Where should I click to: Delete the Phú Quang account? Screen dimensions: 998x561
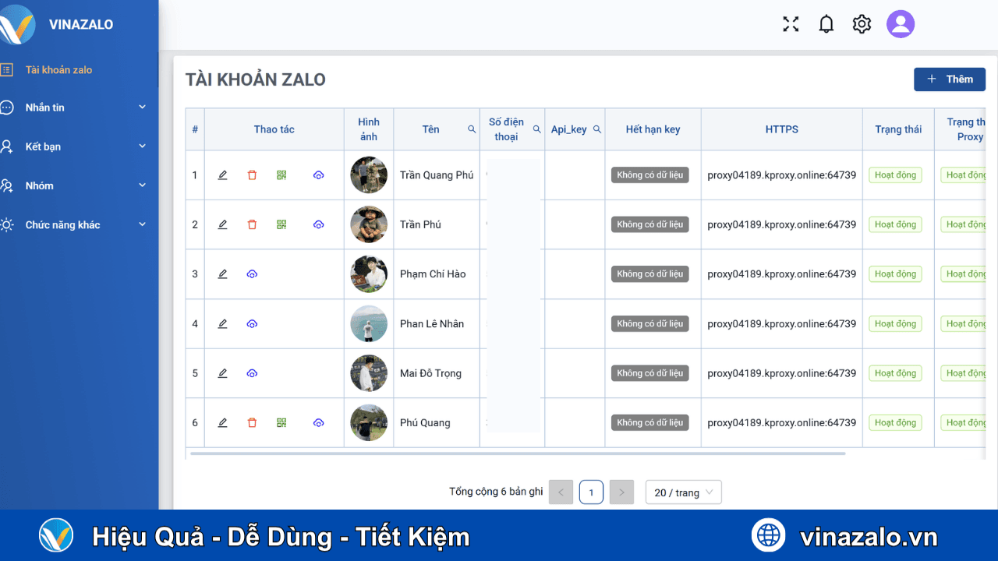coord(252,422)
